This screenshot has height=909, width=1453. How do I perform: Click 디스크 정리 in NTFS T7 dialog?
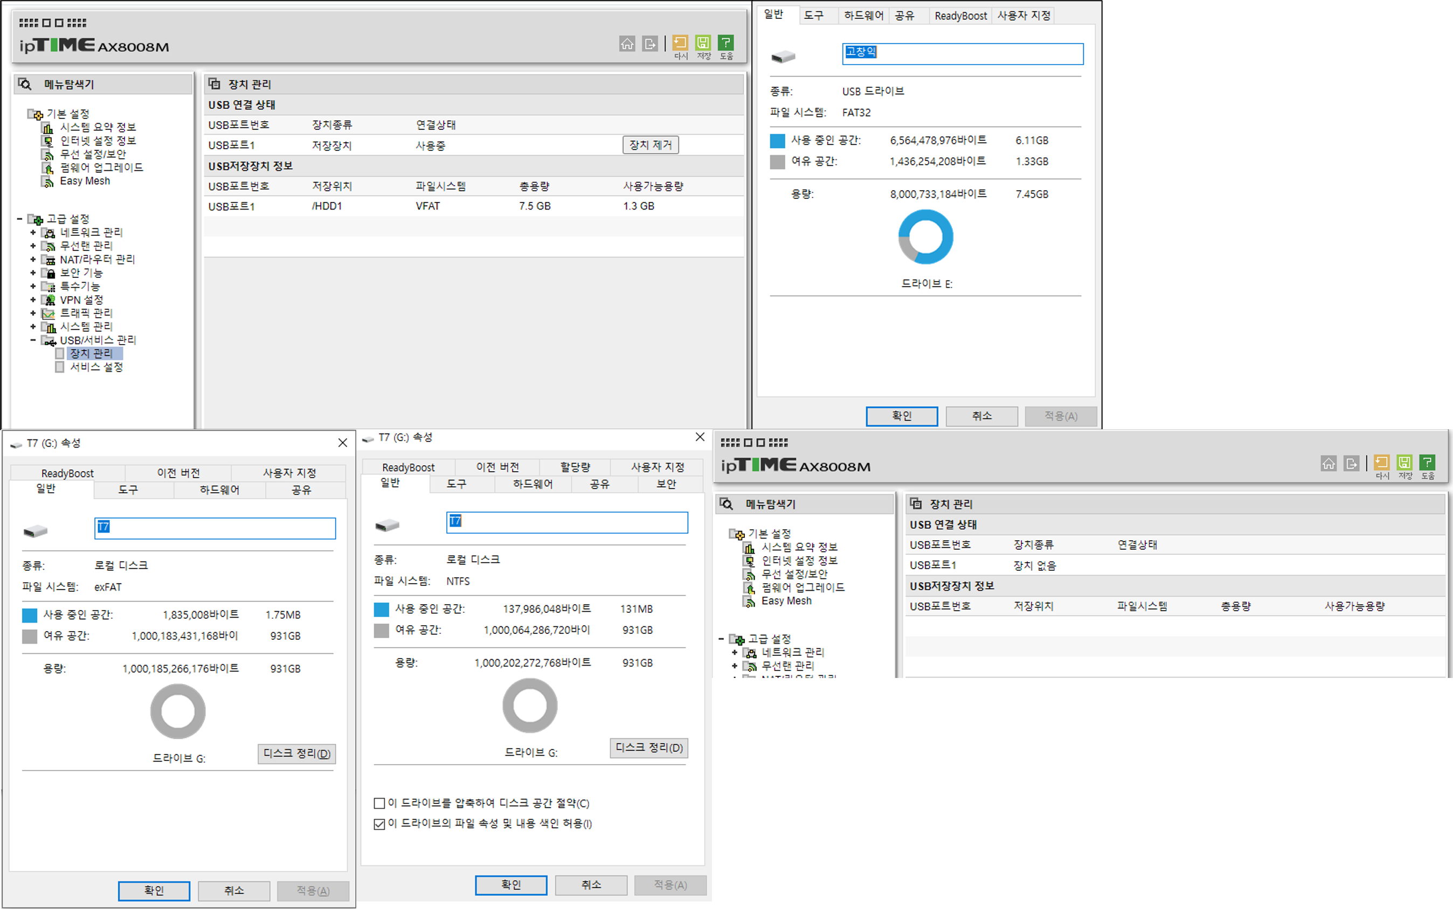click(648, 748)
